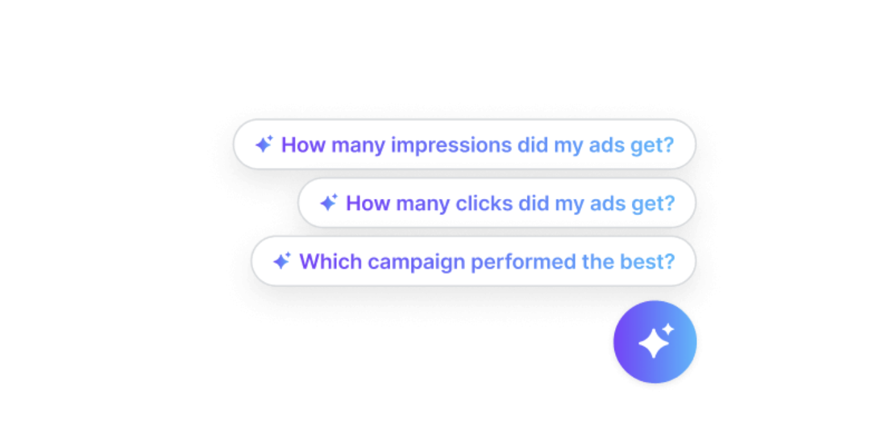This screenshot has width=894, height=427.
Task: Click the sparkle icon in the campaign suggestion
Action: pos(281,261)
